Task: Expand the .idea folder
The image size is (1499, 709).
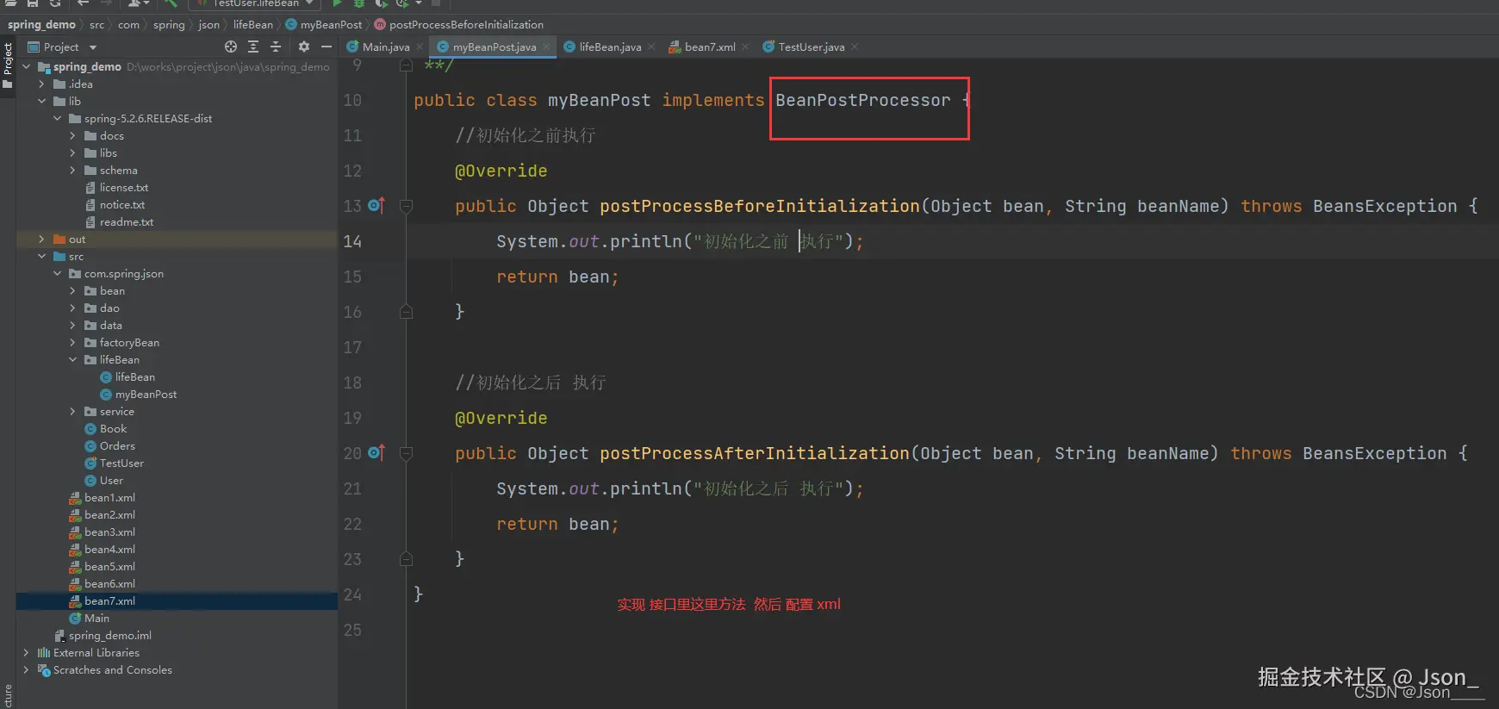Action: 41,84
